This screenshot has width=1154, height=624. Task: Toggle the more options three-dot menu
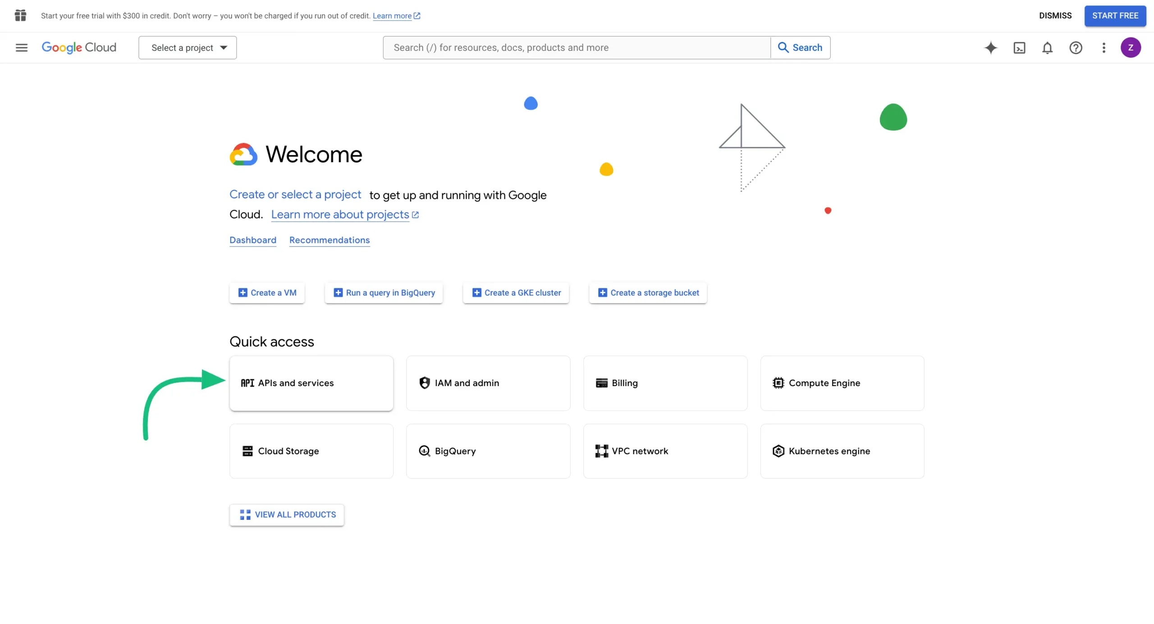1104,47
